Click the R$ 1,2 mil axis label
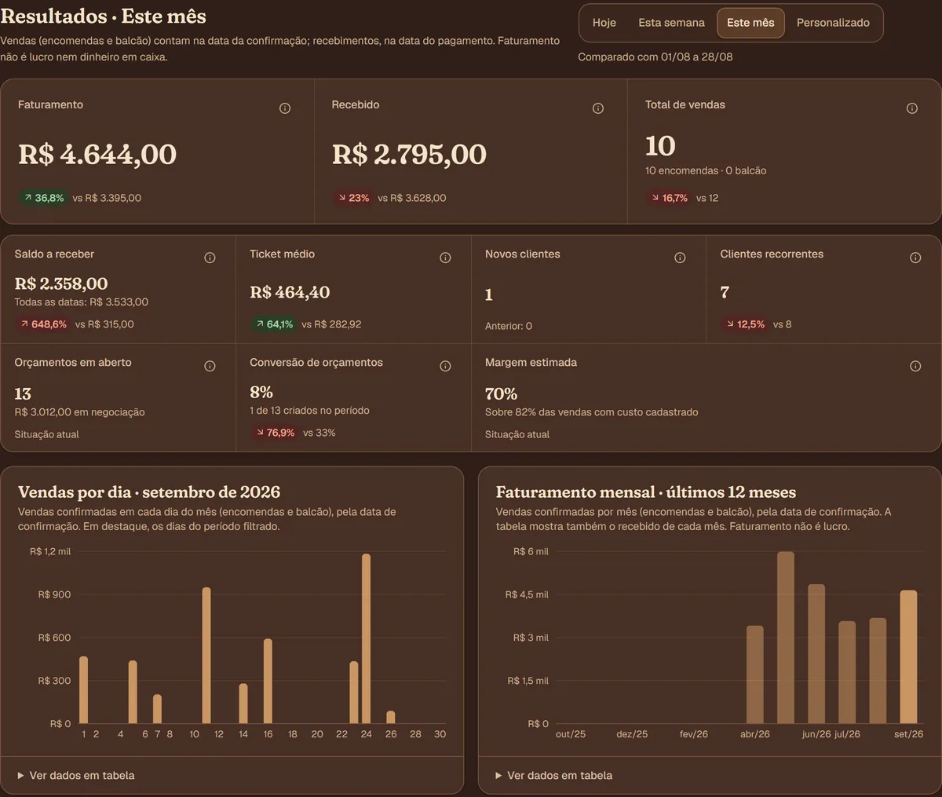The width and height of the screenshot is (942, 797). pyautogui.click(x=50, y=551)
